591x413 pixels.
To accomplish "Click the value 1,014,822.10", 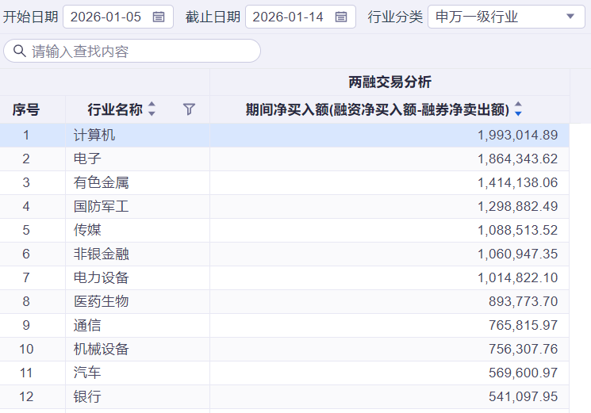I will (x=517, y=277).
